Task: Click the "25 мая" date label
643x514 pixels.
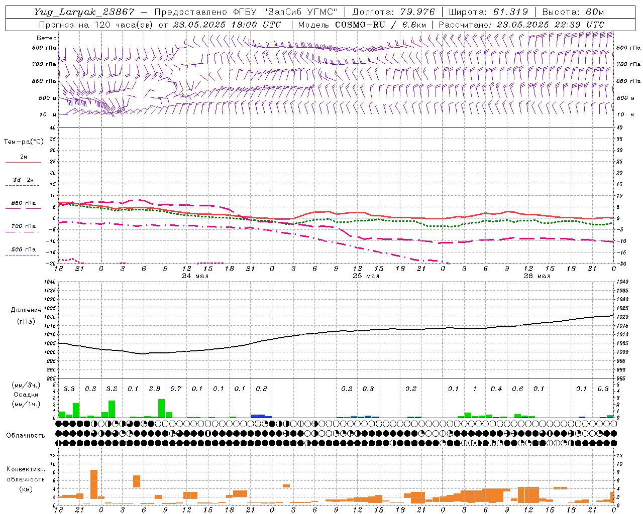Action: [x=366, y=276]
